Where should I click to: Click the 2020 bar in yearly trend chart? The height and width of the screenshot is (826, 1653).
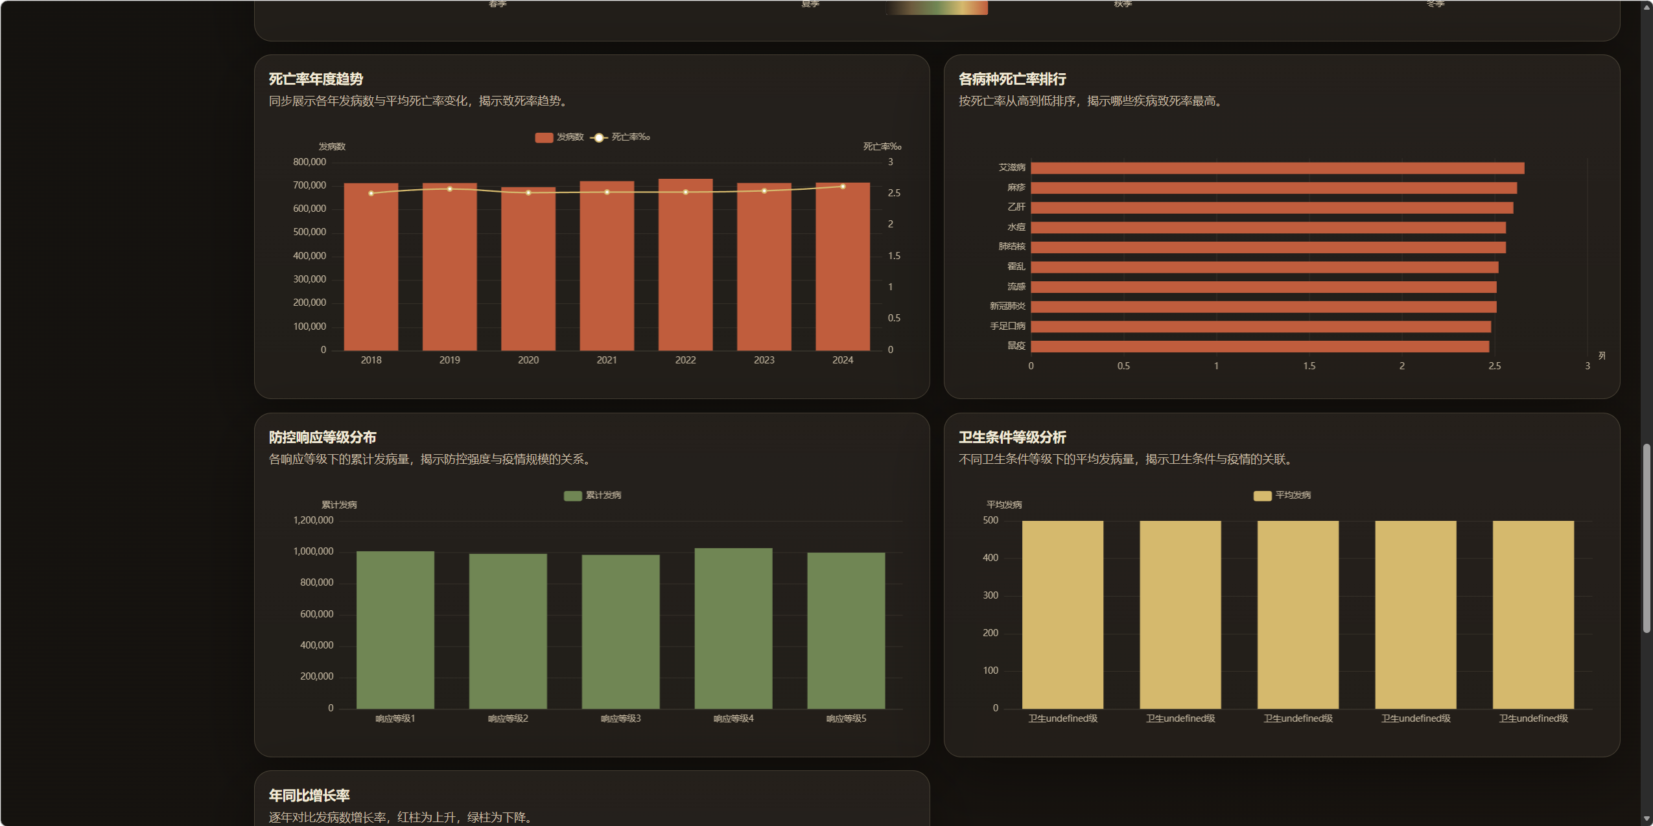[528, 272]
